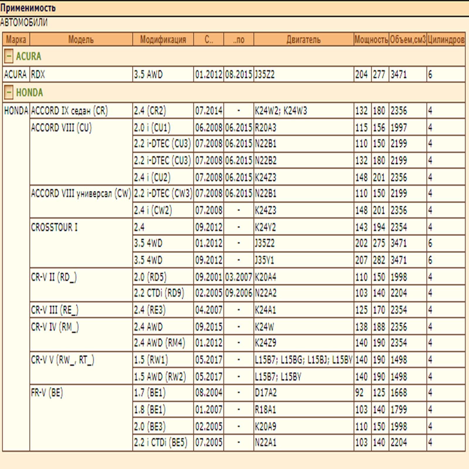Click the Модель column header
Image resolution: width=469 pixels, height=469 pixels.
pyautogui.click(x=81, y=40)
